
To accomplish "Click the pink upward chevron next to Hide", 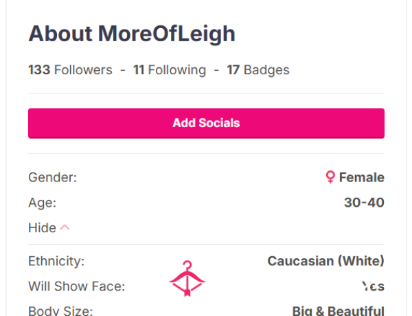I will tap(65, 227).
